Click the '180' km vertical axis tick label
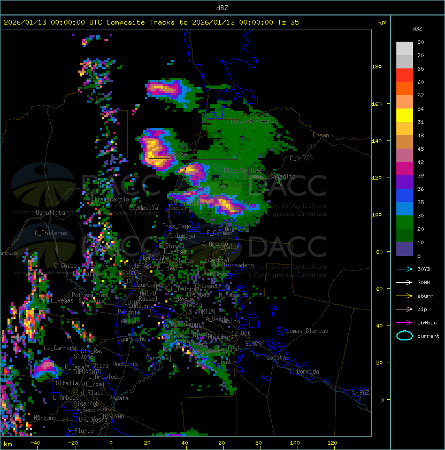 (x=377, y=67)
